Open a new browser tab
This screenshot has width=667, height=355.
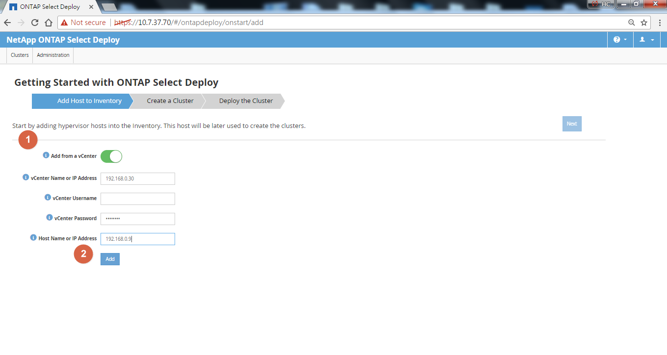[x=109, y=7]
